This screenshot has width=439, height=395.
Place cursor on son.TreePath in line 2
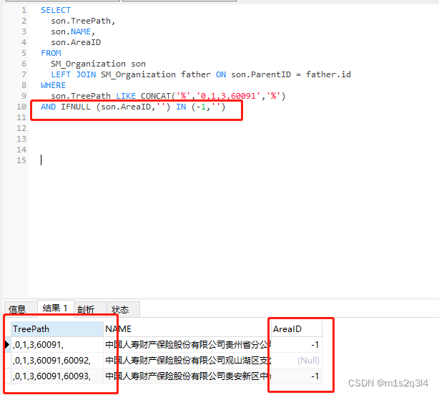[x=81, y=21]
